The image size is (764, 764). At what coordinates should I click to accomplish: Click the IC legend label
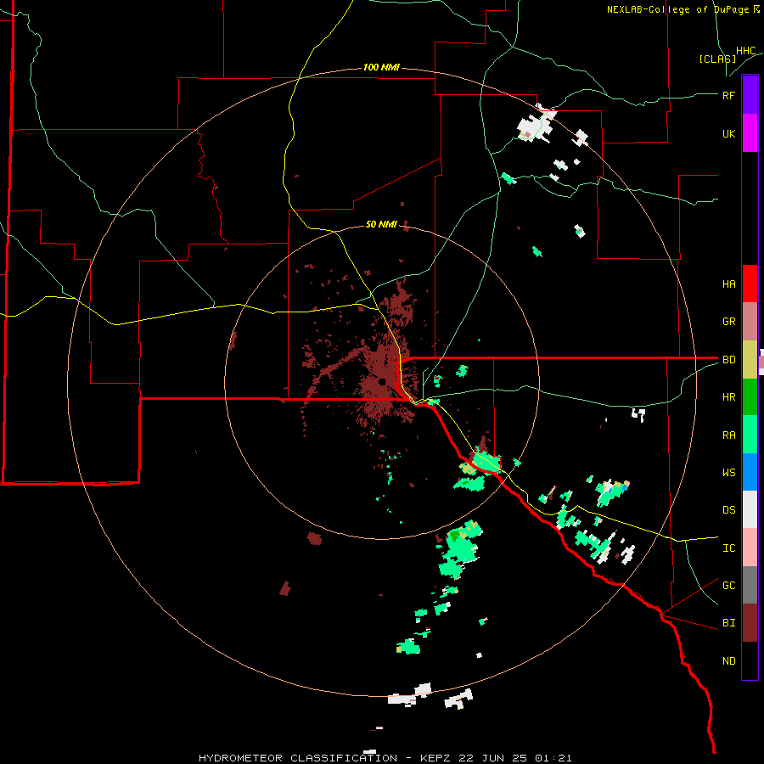click(x=728, y=548)
